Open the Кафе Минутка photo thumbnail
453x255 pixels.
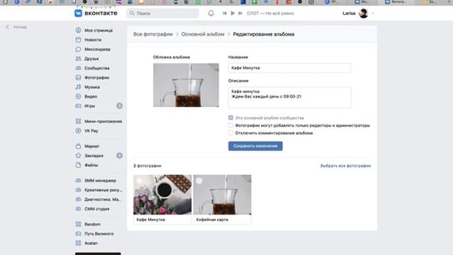click(x=162, y=195)
